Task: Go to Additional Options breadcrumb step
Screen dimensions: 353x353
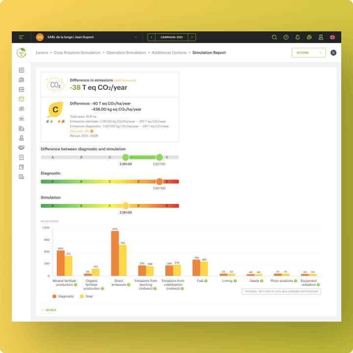Action: pyautogui.click(x=169, y=52)
